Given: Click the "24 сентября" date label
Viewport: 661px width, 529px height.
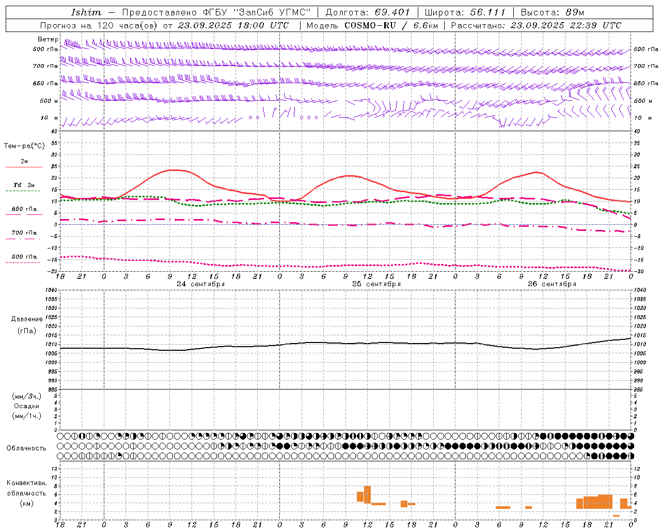Looking at the screenshot, I should pyautogui.click(x=201, y=284).
